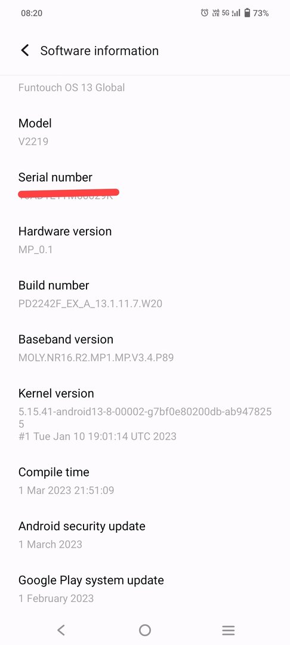Tap the Funtouch OS 13 Global text
This screenshot has height=645, width=290.
[x=72, y=88]
